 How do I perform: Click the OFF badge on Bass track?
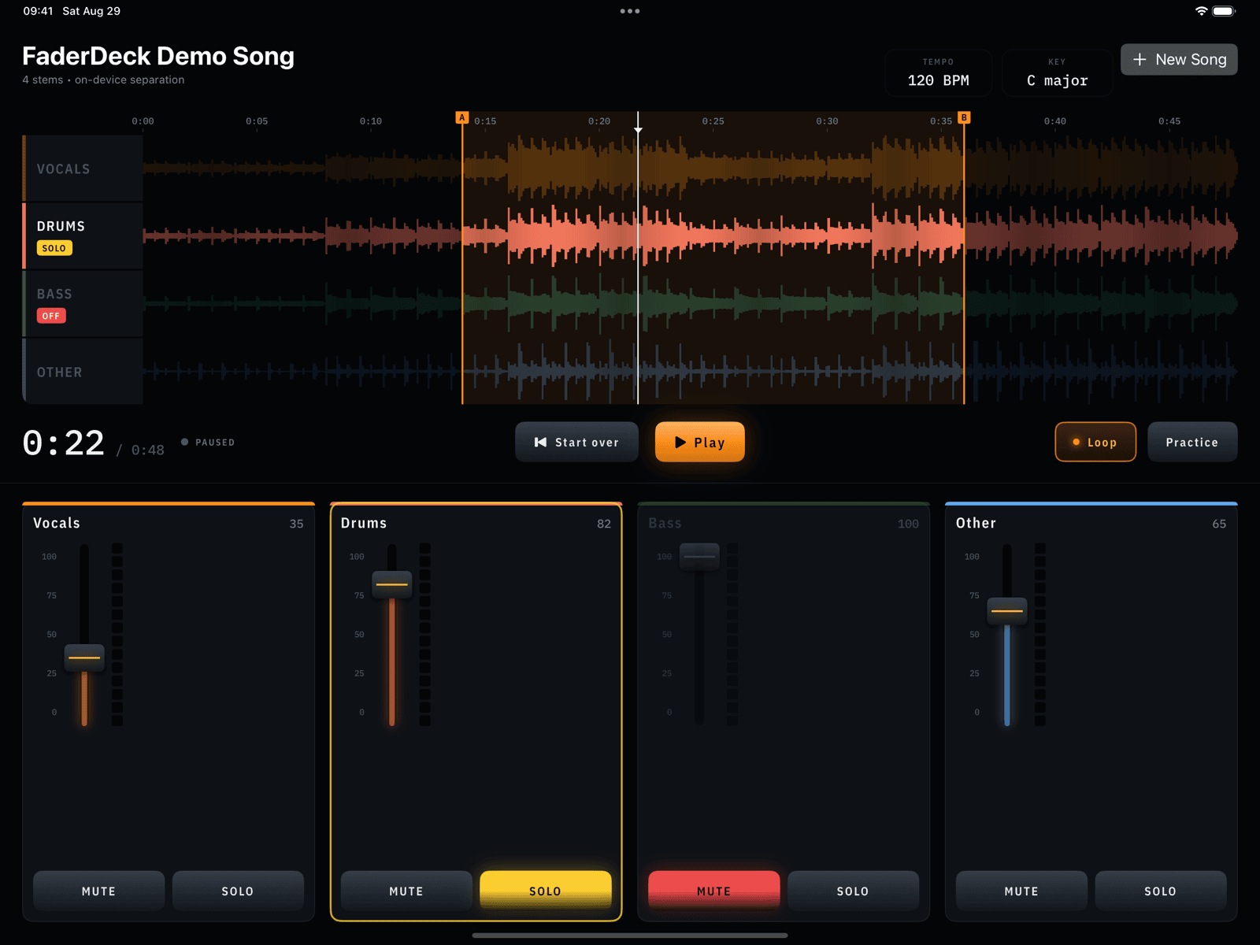(51, 316)
